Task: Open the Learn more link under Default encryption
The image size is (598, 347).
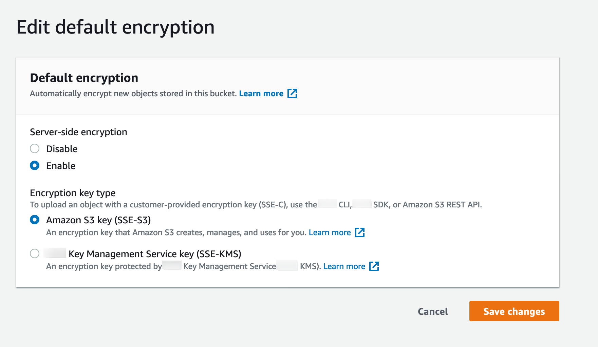Action: (261, 94)
